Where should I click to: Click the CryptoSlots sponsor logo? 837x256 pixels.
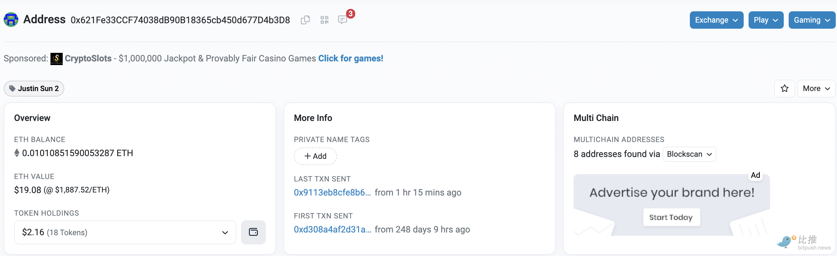click(57, 59)
